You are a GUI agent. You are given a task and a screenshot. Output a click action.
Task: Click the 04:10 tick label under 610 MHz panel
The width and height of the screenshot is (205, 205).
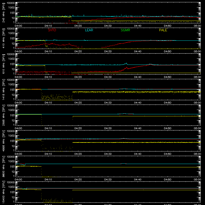[x=48, y=77]
